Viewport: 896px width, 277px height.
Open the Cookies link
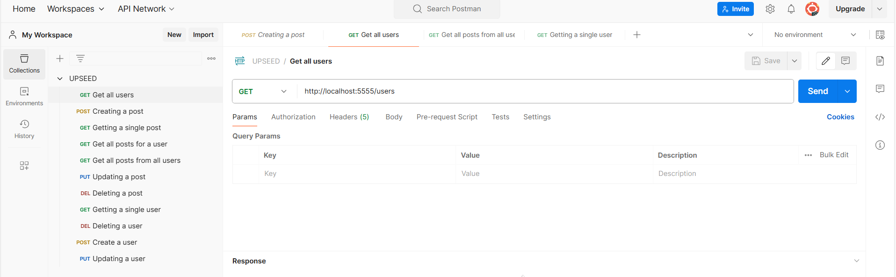tap(840, 117)
